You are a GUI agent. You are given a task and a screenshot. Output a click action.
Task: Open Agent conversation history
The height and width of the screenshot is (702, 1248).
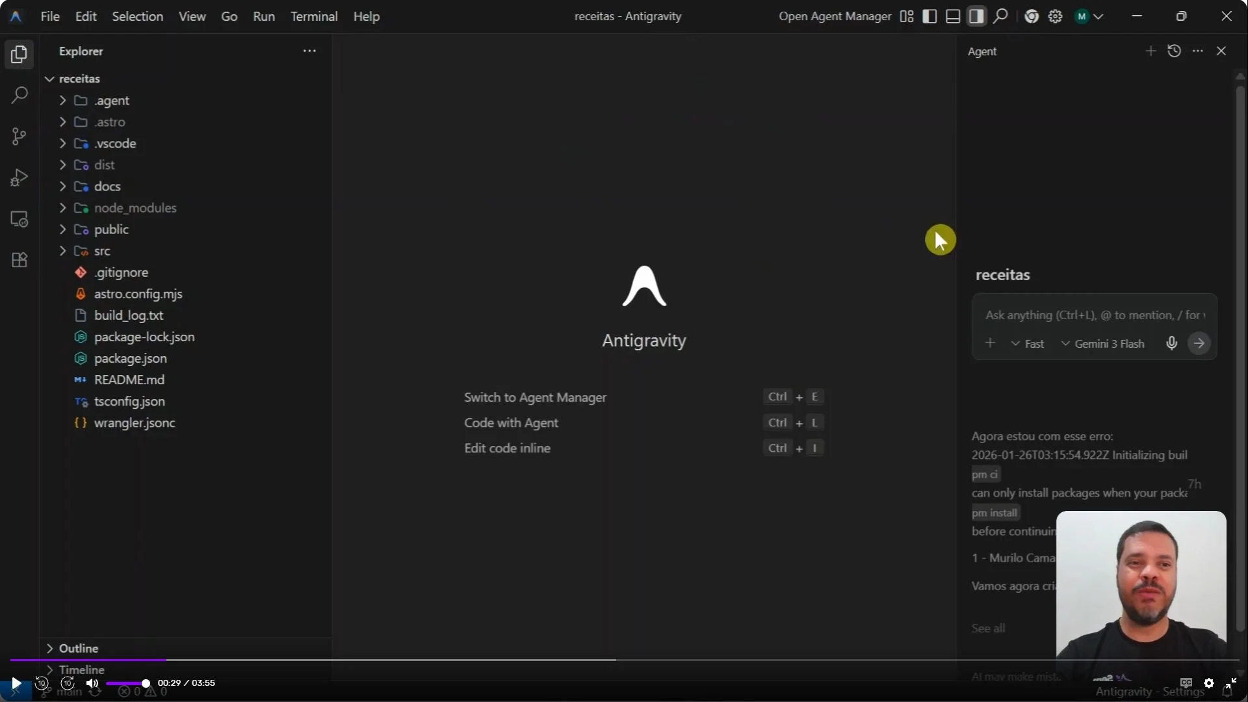1174,51
